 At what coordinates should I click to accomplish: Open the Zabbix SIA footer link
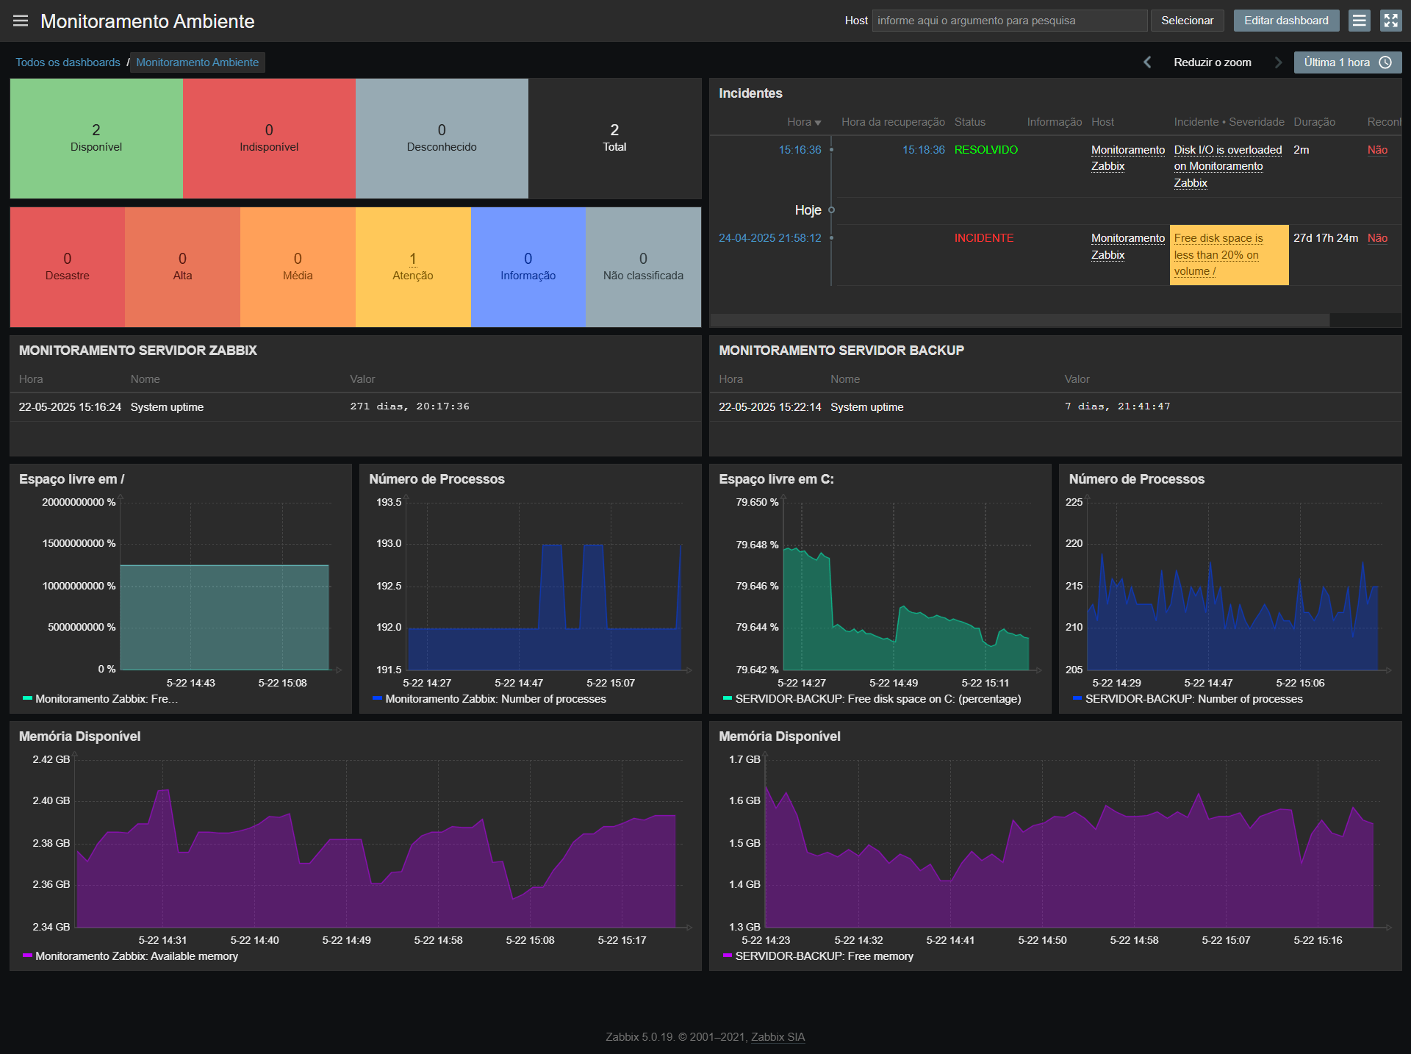778,1037
